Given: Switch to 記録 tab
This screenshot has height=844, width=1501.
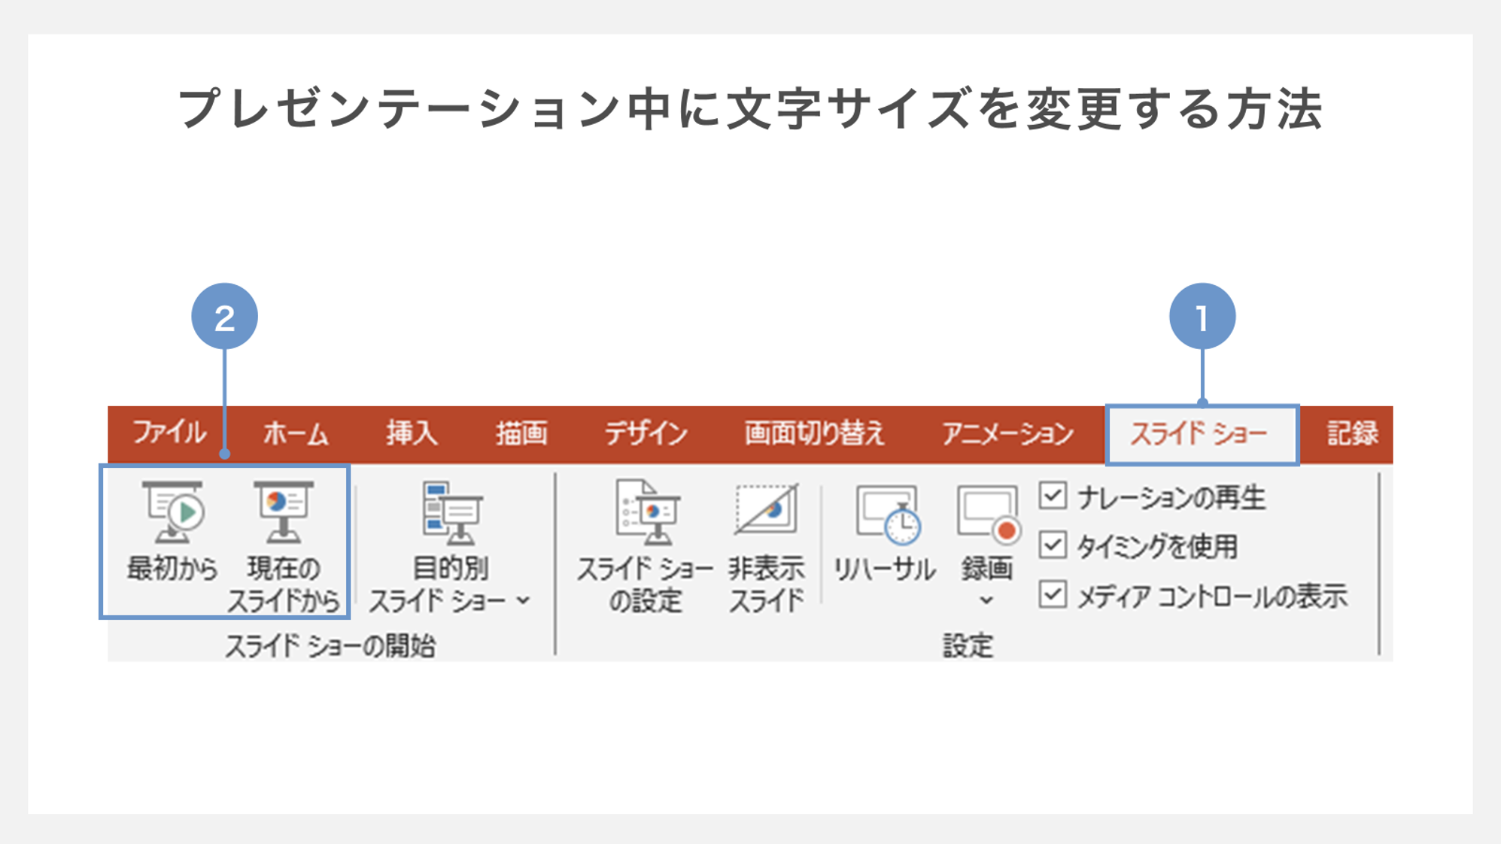Looking at the screenshot, I should (1352, 433).
